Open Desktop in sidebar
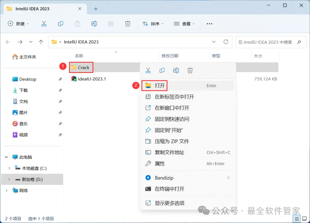 tap(24, 79)
